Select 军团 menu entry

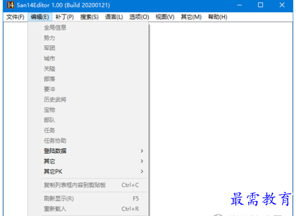coord(88,48)
